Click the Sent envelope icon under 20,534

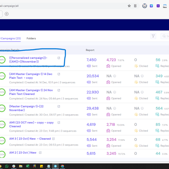click(89, 82)
